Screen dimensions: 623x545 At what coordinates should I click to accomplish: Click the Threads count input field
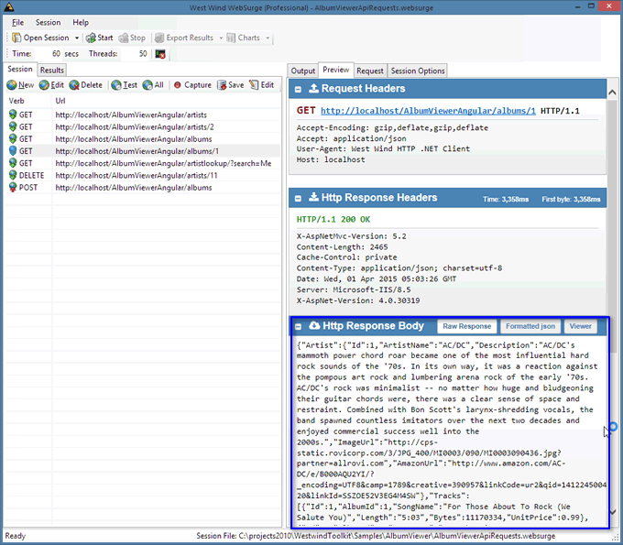(x=135, y=54)
